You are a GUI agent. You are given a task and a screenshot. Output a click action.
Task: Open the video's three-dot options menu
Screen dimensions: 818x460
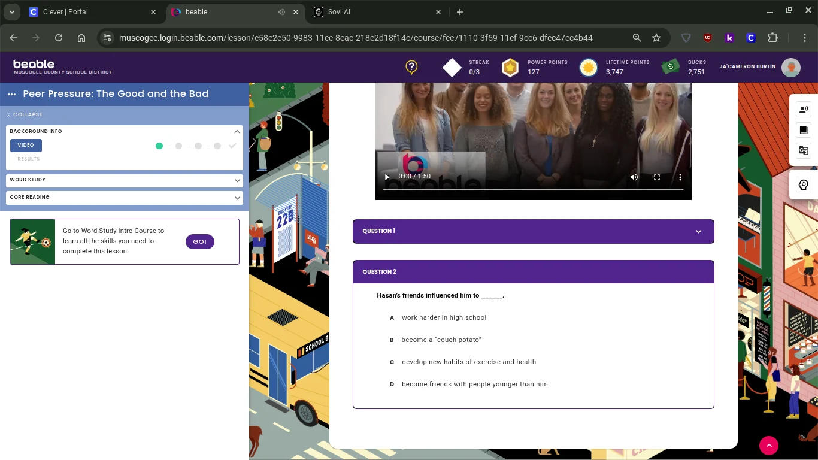point(680,177)
